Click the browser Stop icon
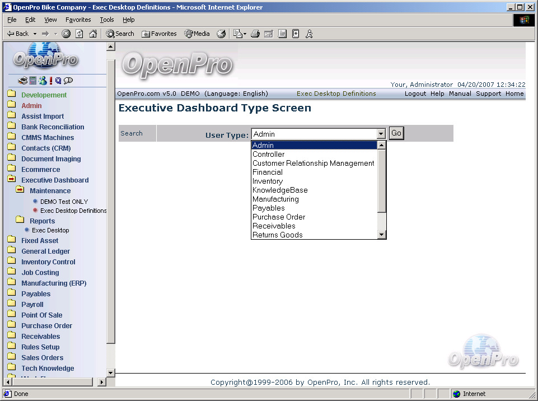The image size is (538, 401). (66, 34)
